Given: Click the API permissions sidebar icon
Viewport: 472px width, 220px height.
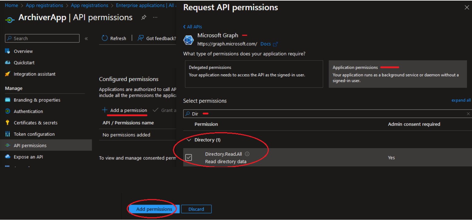Looking at the screenshot, I should tap(8, 145).
